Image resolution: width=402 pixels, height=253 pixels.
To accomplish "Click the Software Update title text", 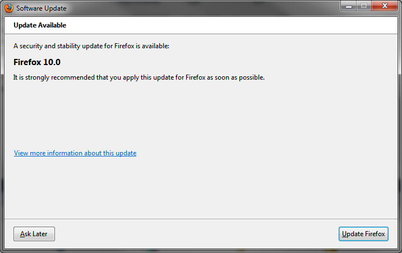I will [x=41, y=9].
